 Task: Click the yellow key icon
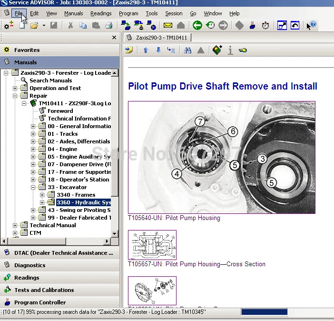(243, 50)
